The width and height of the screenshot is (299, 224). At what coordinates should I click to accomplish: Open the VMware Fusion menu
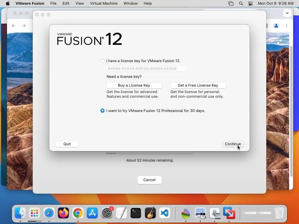tap(30, 3)
